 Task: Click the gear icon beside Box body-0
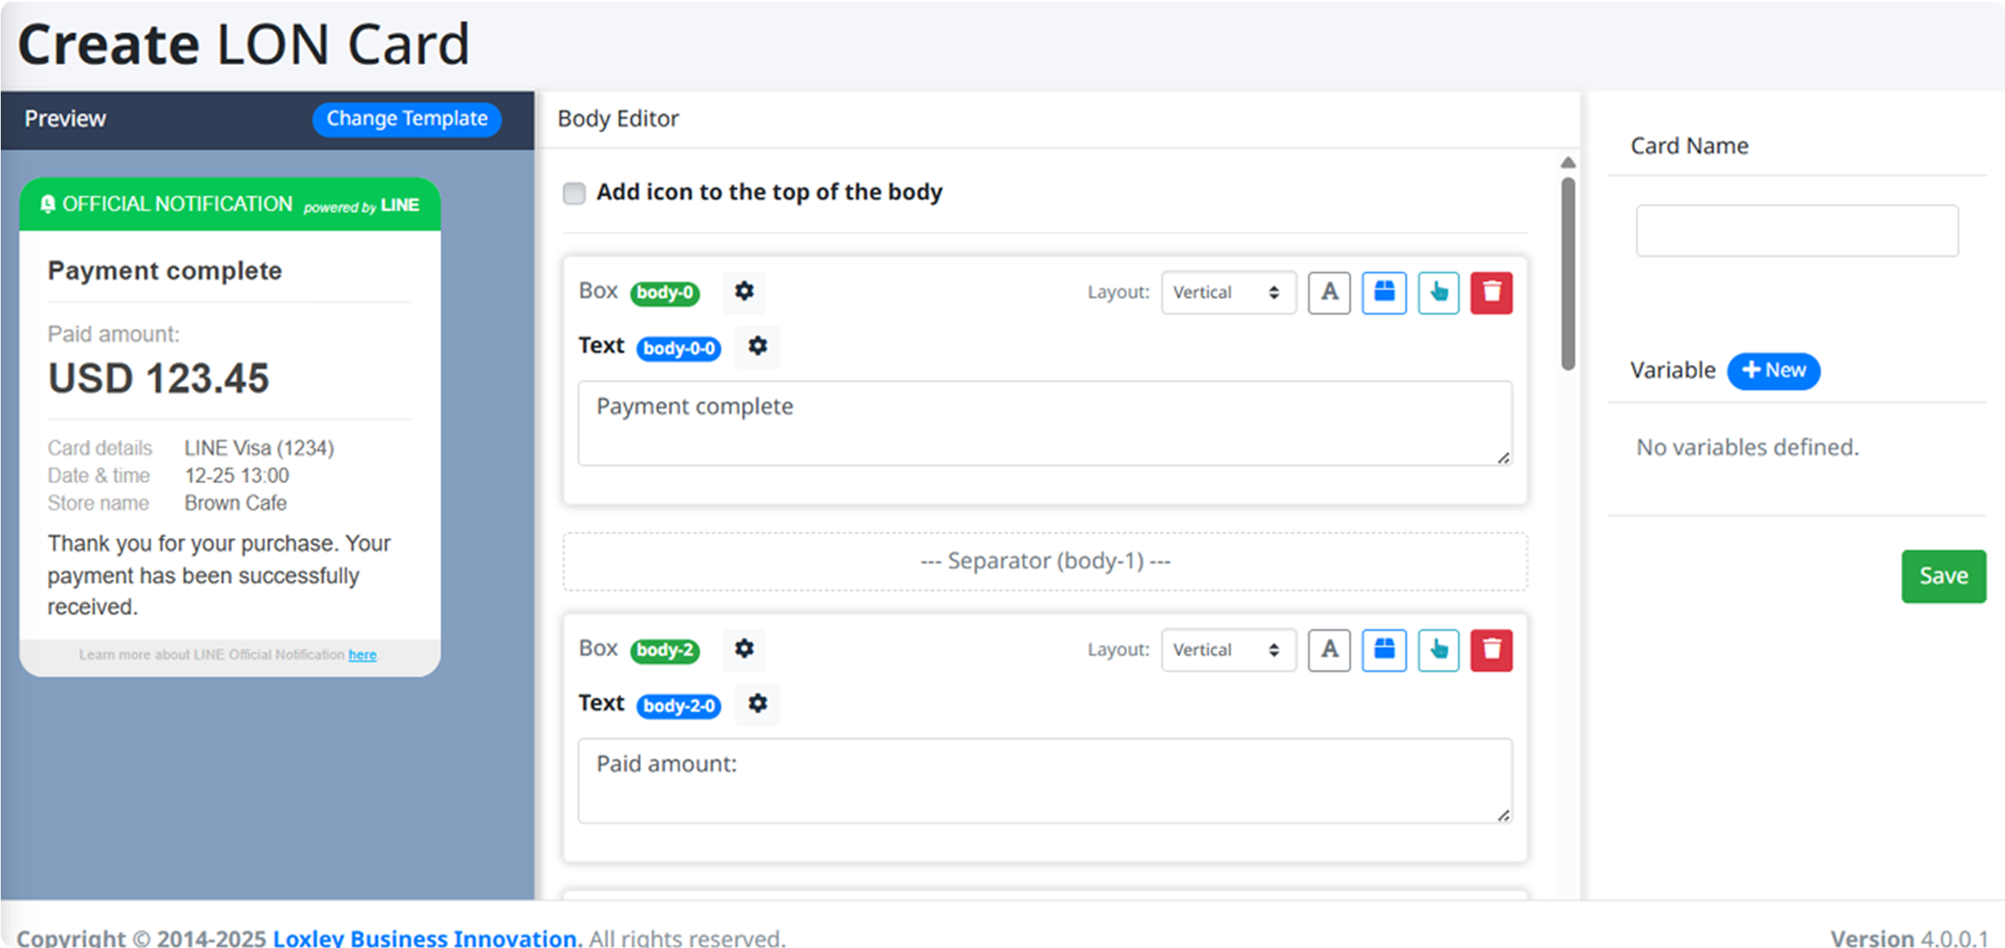[744, 292]
